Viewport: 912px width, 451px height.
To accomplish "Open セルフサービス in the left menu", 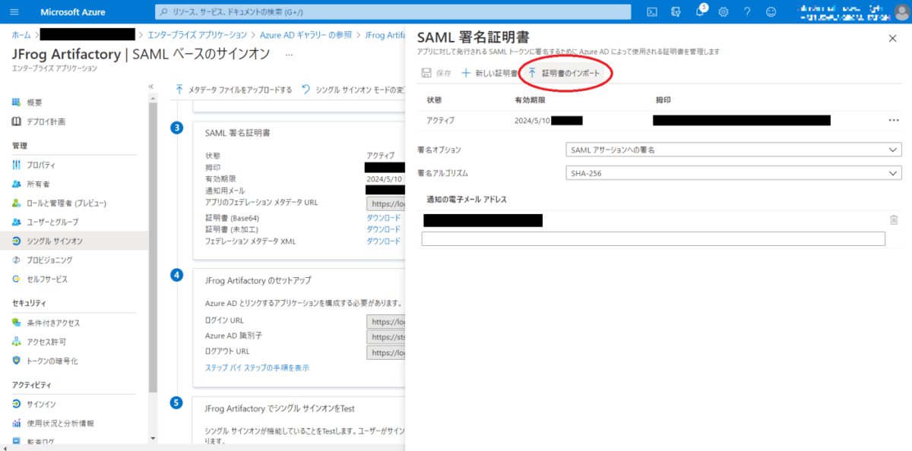I will [46, 279].
